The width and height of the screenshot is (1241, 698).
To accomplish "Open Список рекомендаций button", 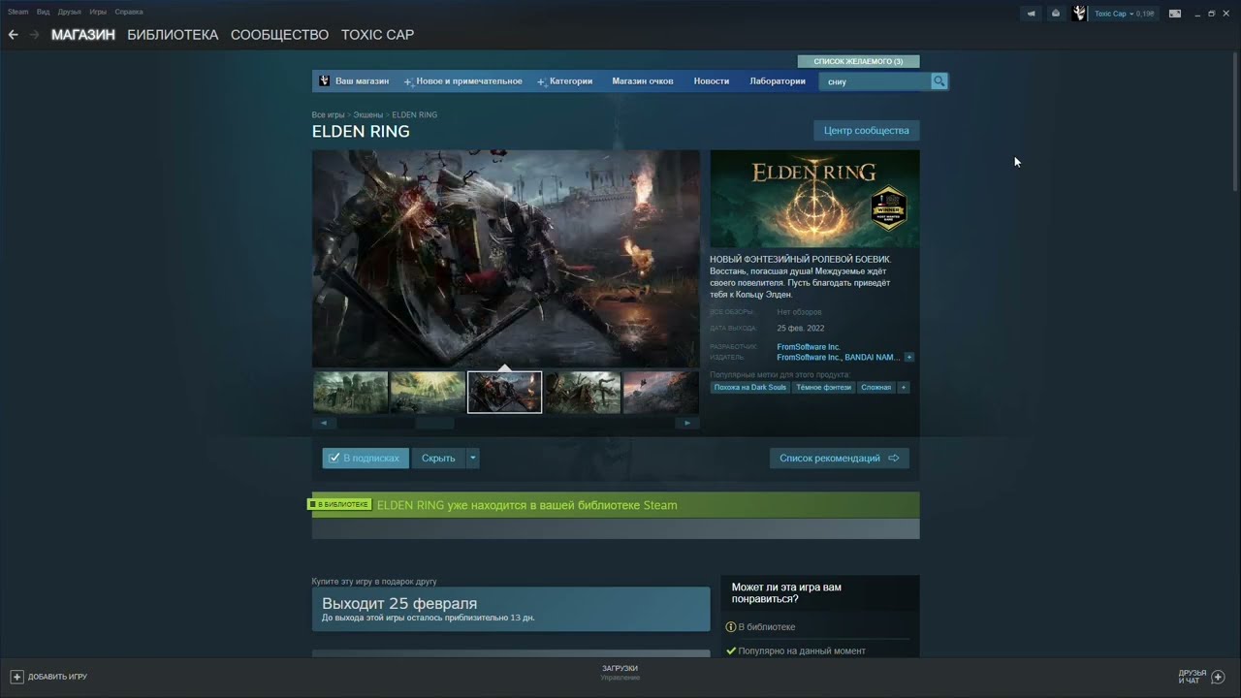I will 840,458.
